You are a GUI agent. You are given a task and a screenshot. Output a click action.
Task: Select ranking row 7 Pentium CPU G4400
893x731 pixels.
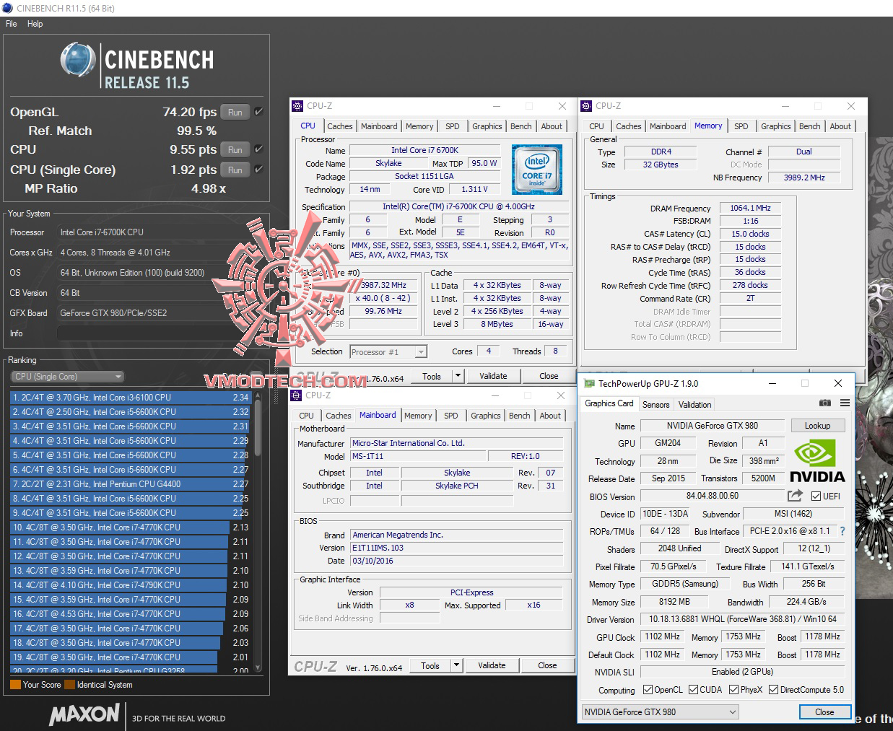(130, 483)
